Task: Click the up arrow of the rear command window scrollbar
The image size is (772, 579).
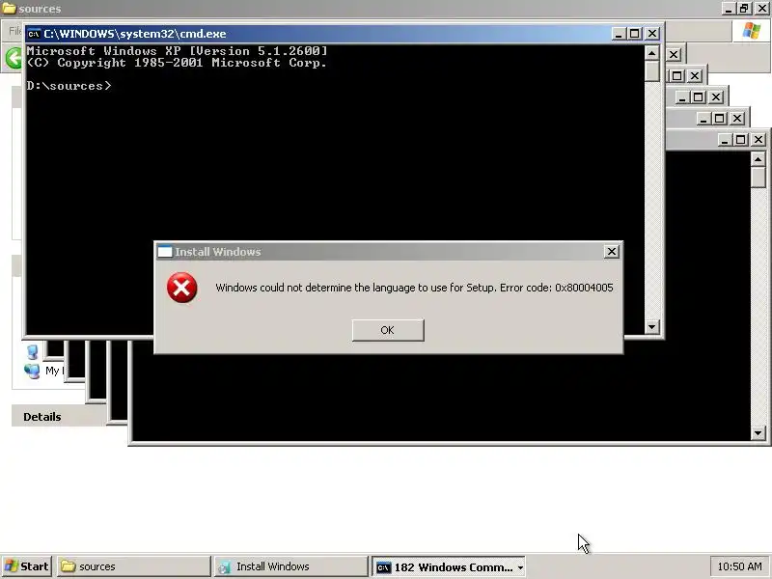Action: [x=758, y=159]
